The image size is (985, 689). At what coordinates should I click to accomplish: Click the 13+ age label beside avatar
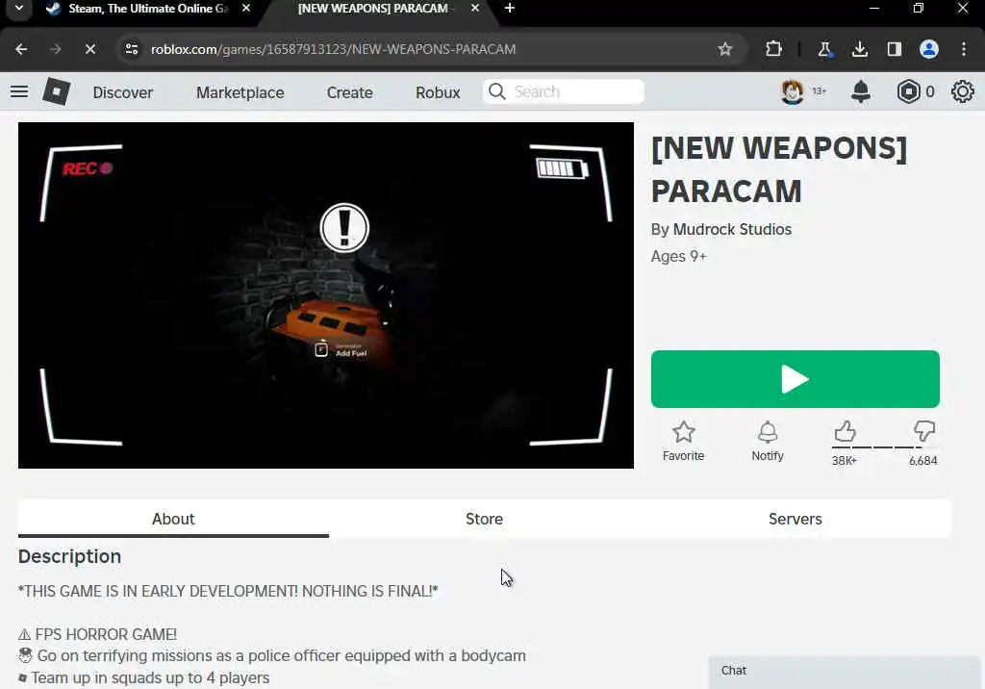(x=820, y=91)
